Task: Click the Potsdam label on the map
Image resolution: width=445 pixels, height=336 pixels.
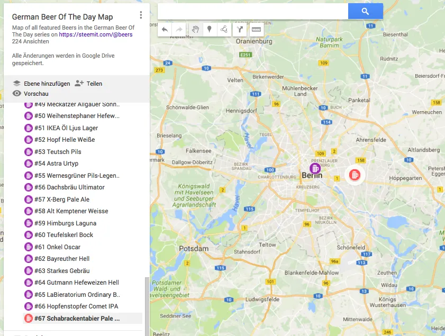Action: click(194, 249)
